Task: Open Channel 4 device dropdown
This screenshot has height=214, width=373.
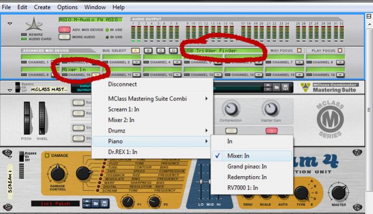Action: click(x=177, y=62)
